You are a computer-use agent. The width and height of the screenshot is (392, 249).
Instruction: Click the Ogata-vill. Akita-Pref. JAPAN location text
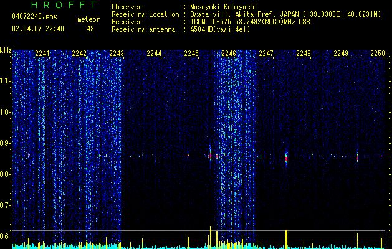point(244,14)
